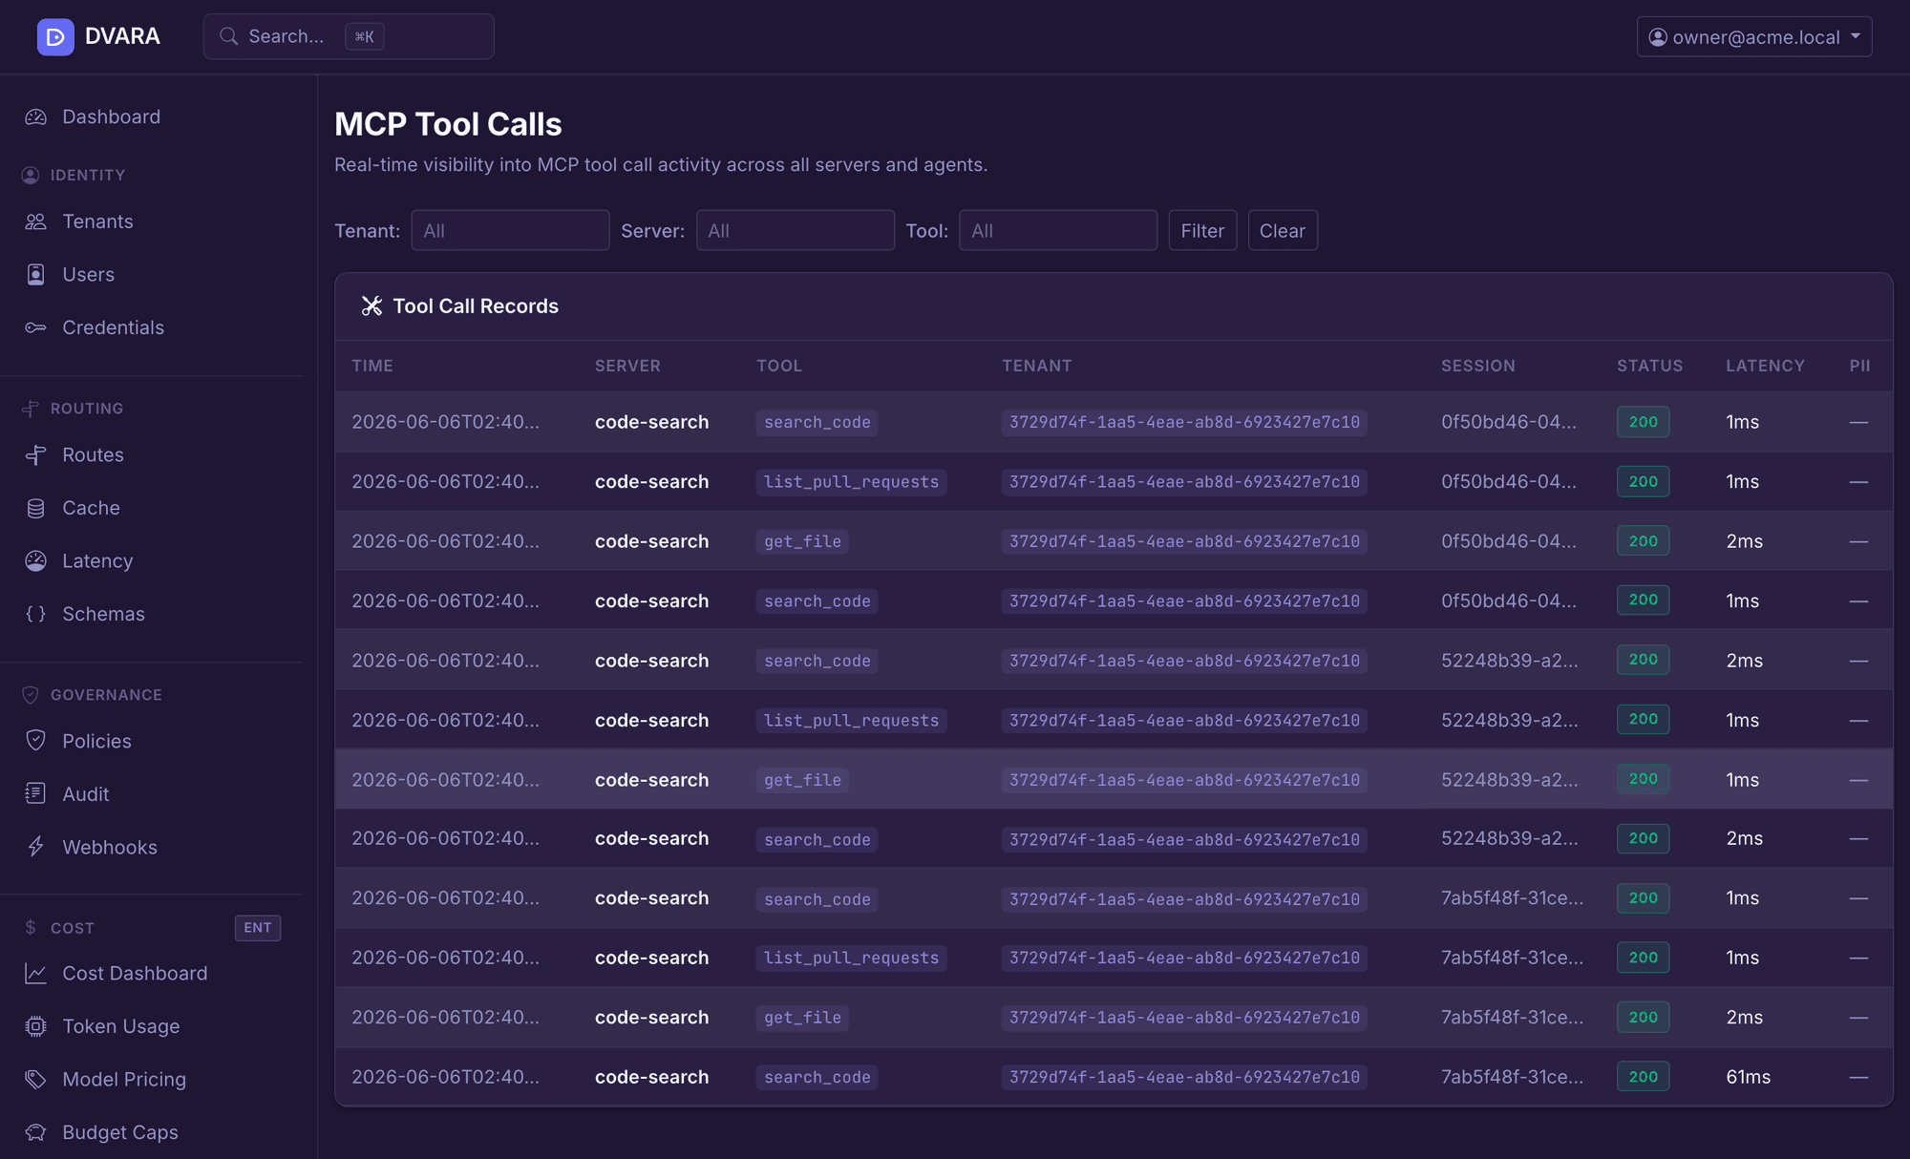Click the 61ms latency value

click(x=1749, y=1077)
